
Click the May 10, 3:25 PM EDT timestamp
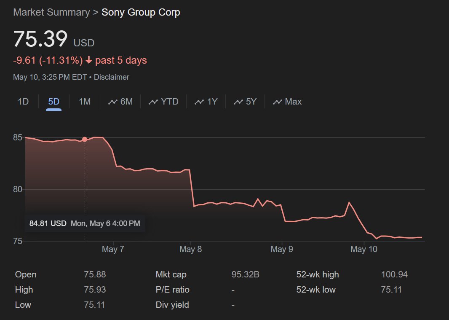[x=50, y=77]
